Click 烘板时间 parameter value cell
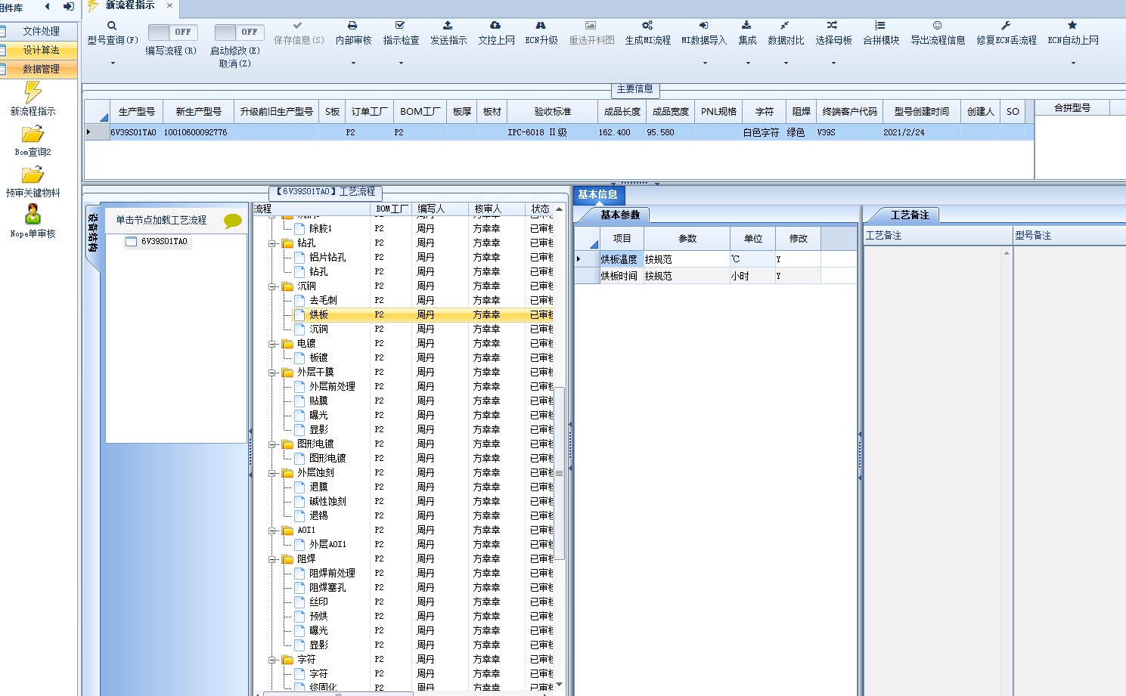Image resolution: width=1126 pixels, height=696 pixels. 687,277
